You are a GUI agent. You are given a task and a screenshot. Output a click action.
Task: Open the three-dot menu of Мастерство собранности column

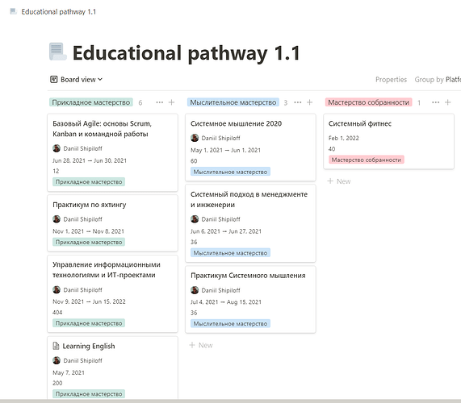click(x=436, y=102)
